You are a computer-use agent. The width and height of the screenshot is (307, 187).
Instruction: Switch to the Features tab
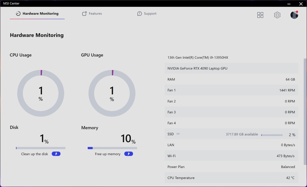coord(92,13)
